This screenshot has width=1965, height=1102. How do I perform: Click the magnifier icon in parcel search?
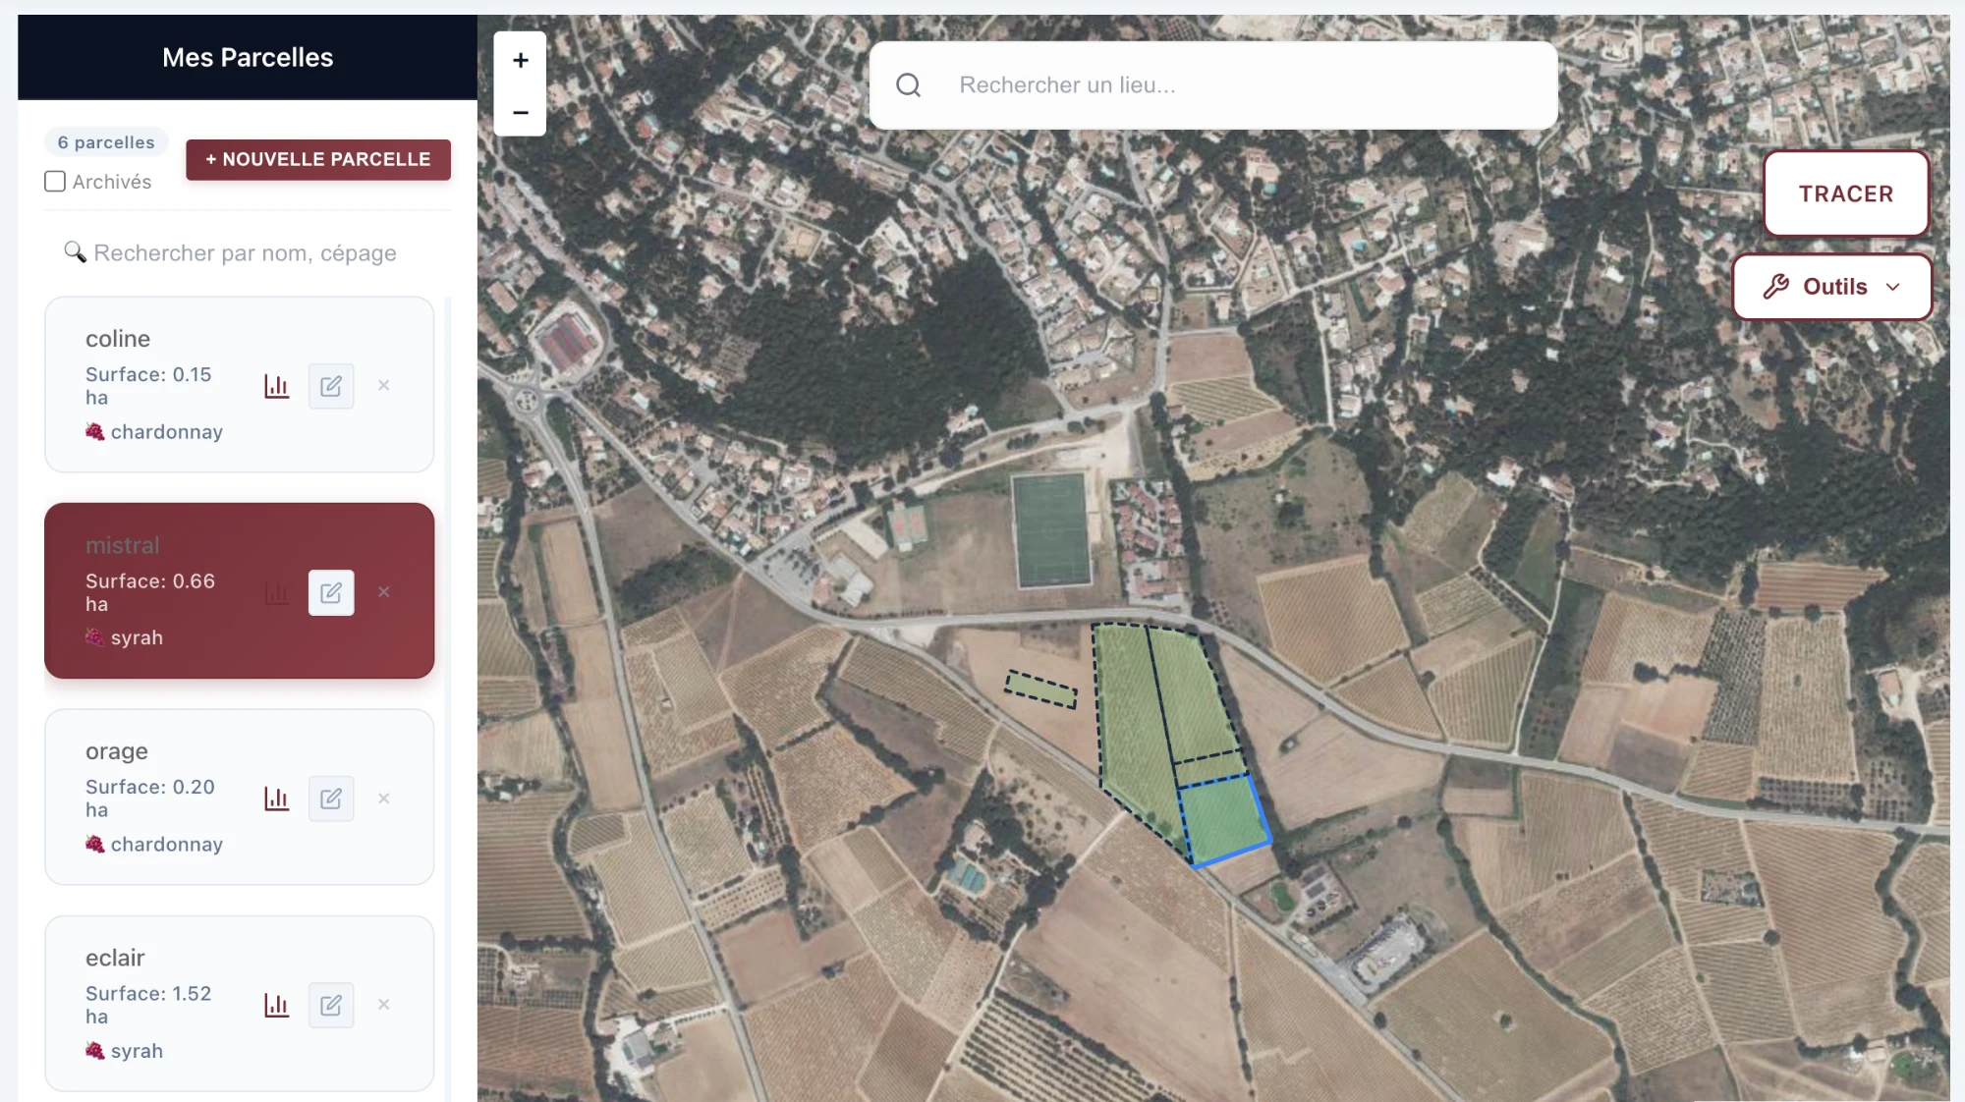click(75, 252)
